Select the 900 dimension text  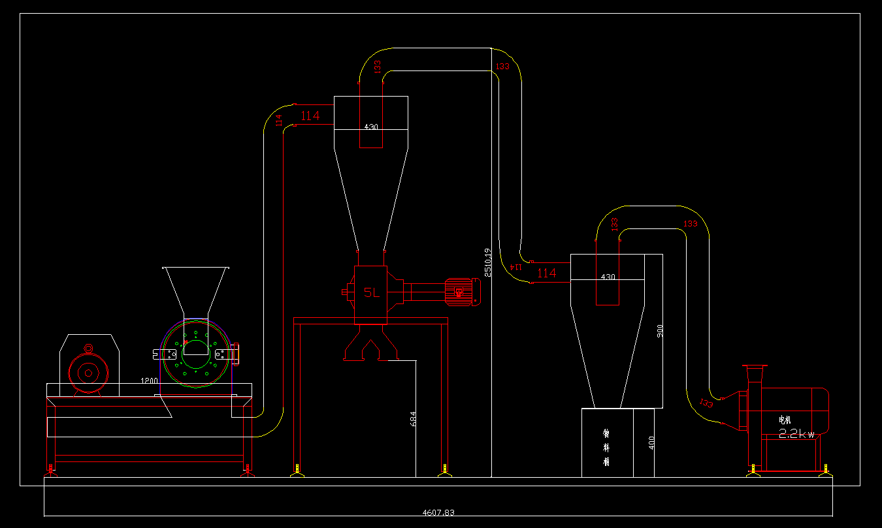[x=660, y=332]
